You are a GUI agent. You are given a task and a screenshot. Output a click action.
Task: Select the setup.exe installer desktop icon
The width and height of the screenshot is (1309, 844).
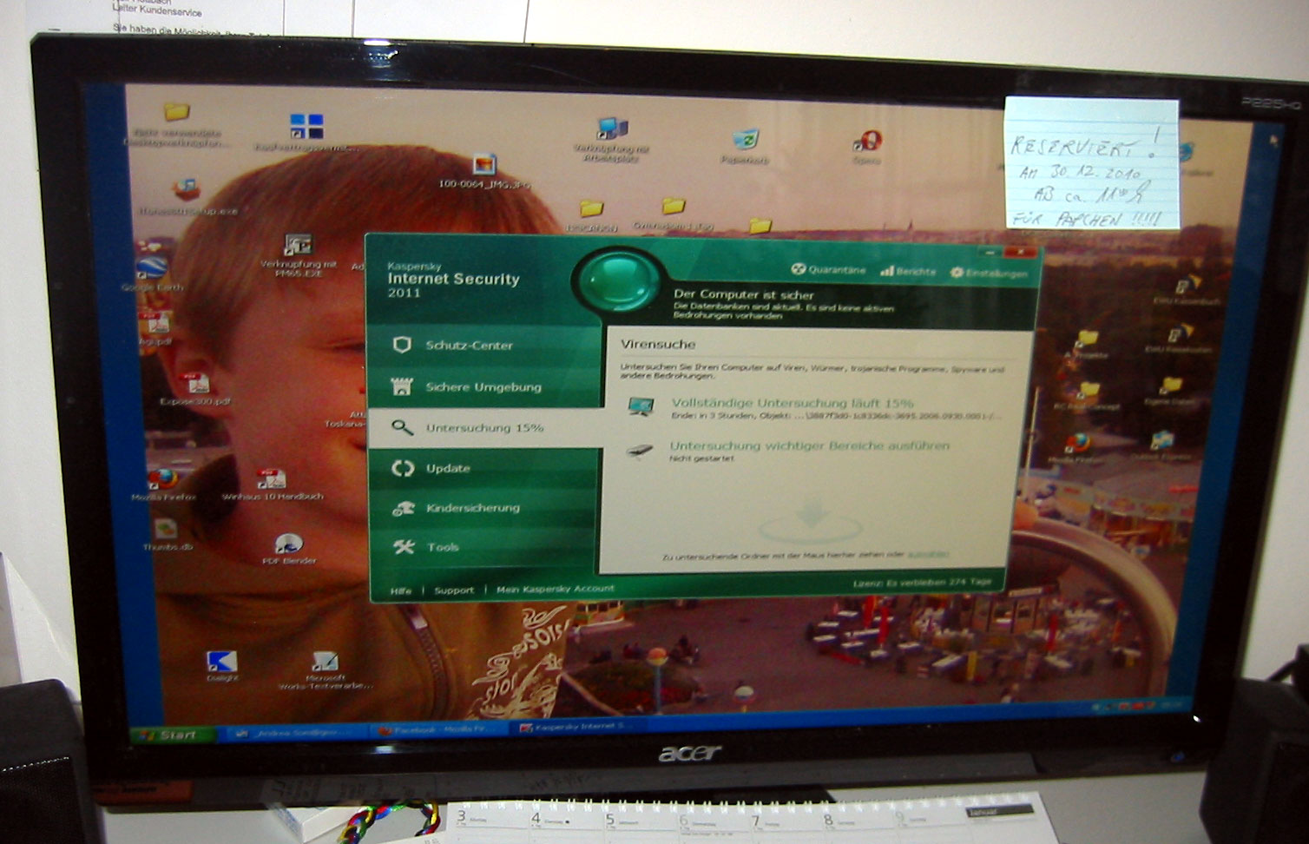tap(187, 197)
